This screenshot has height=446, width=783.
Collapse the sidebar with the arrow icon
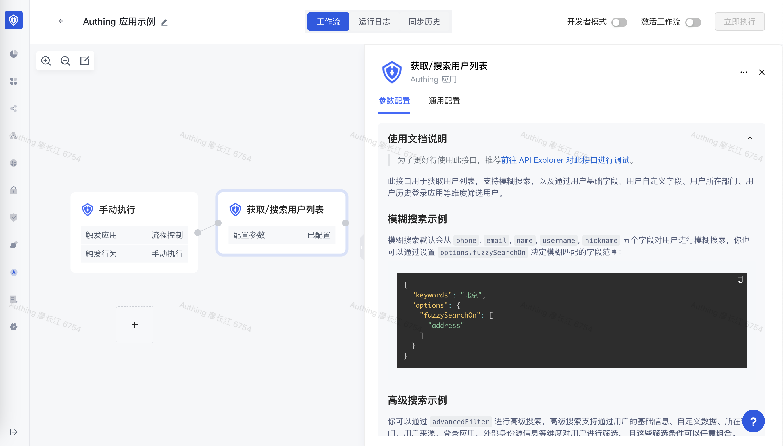[13, 432]
